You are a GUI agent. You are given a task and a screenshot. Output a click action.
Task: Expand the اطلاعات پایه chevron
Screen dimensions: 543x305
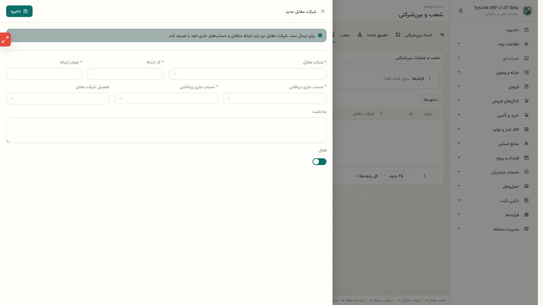coord(459,43)
